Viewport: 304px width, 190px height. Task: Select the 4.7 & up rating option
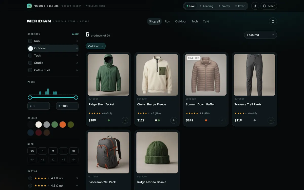[x=53, y=178]
